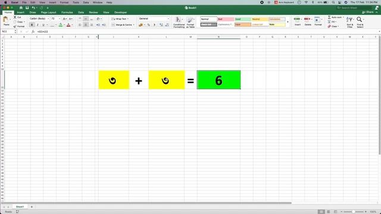This screenshot has width=381, height=214.
Task: Click the Home icon in title bar
Action: [21, 8]
